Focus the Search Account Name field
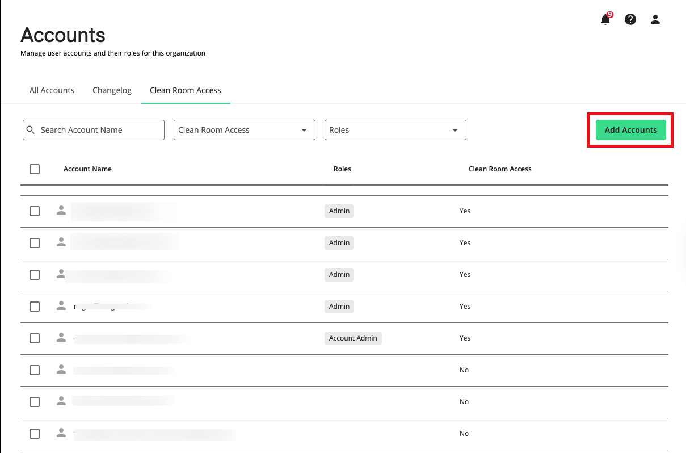This screenshot has width=686, height=453. point(99,130)
